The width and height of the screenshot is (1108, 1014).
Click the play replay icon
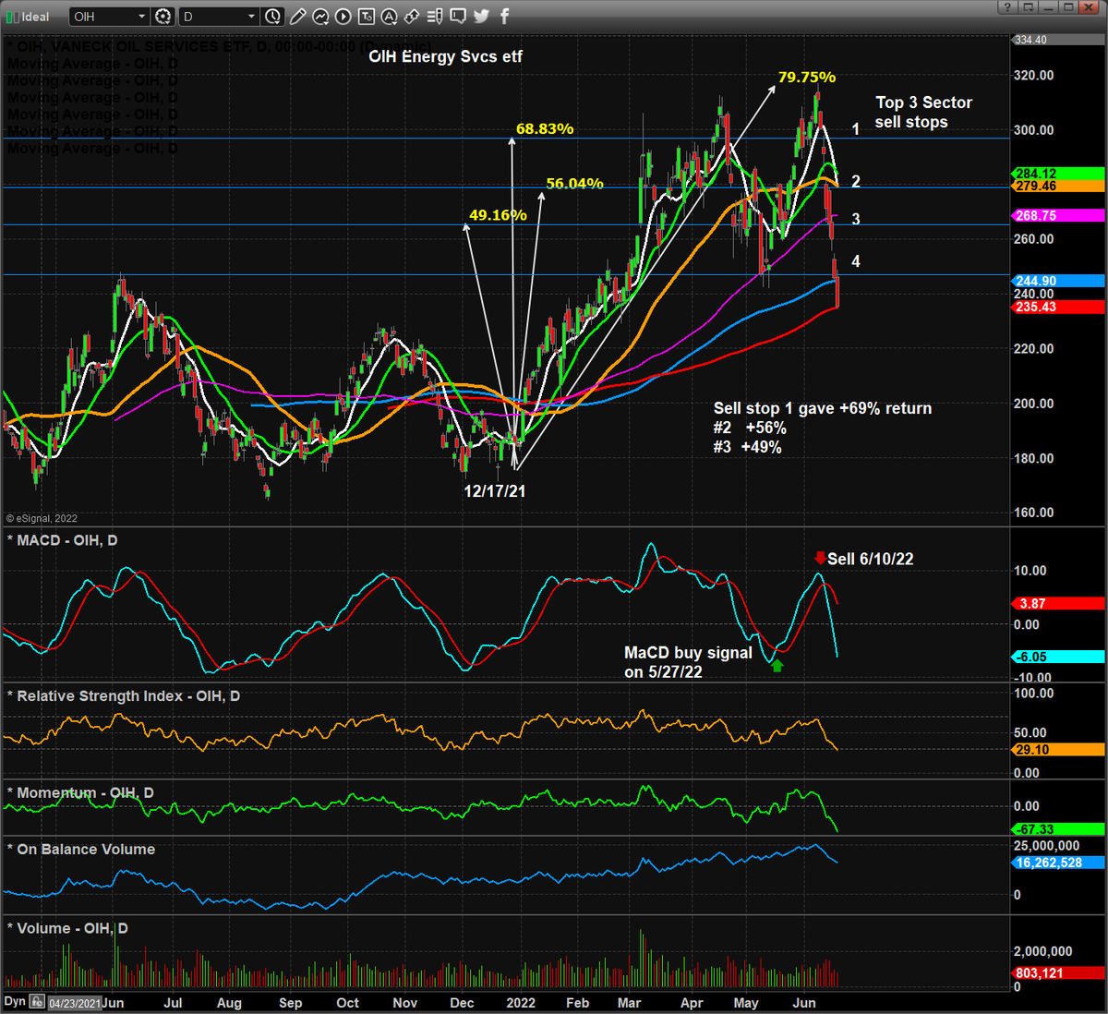coord(343,16)
